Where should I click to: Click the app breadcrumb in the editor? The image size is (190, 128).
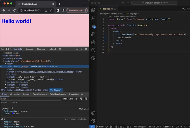(x=121, y=14)
